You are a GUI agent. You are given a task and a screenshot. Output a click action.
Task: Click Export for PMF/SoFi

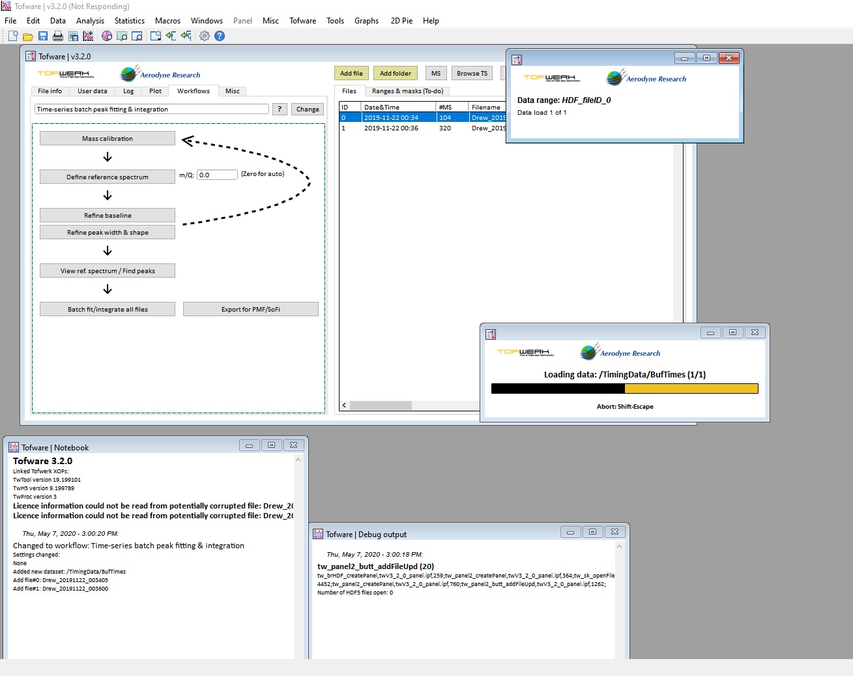[250, 308]
